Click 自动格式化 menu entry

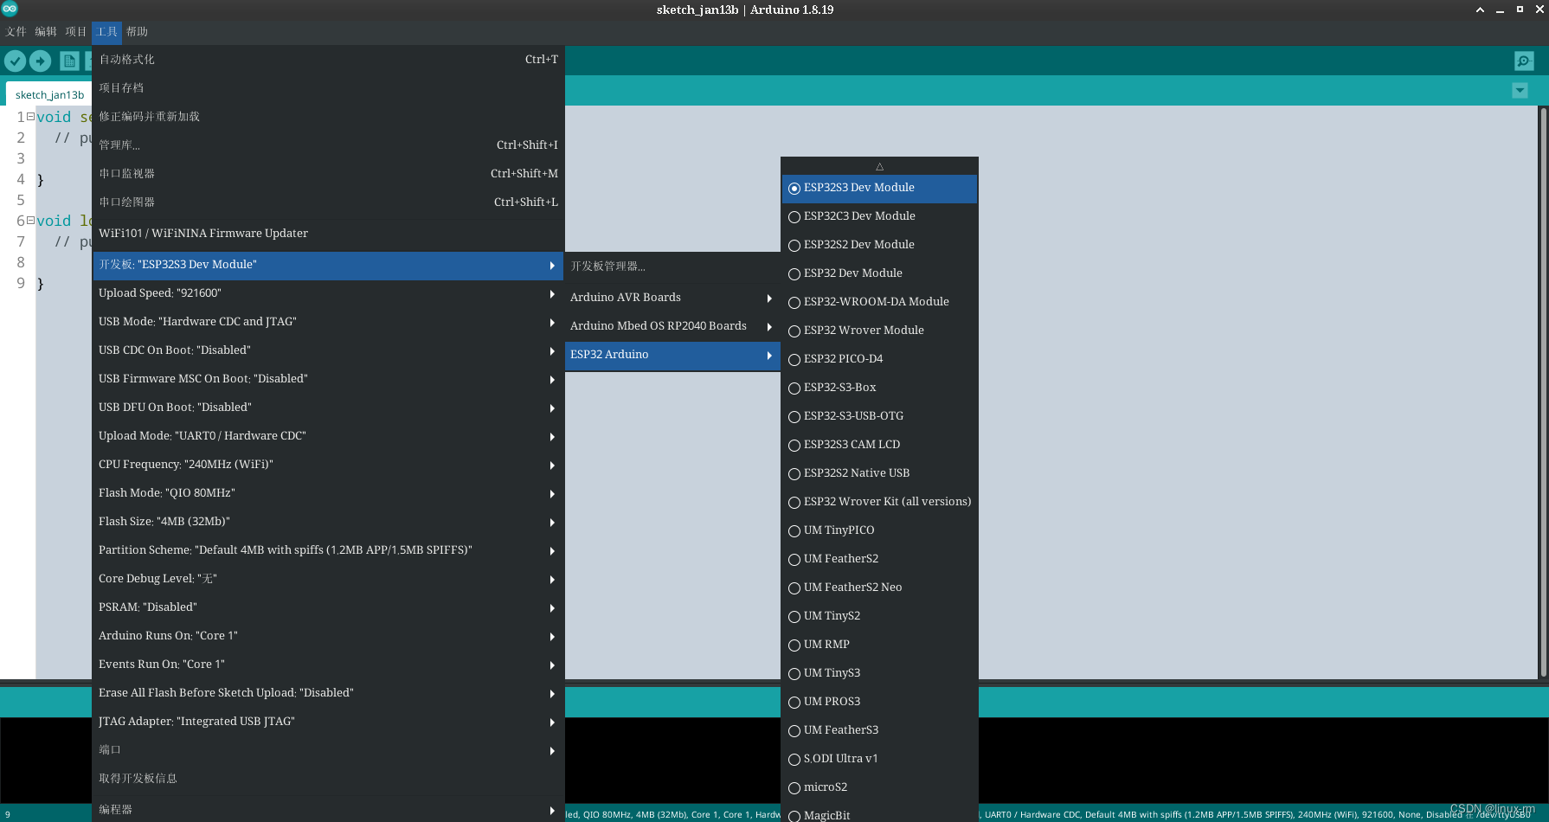coord(328,60)
